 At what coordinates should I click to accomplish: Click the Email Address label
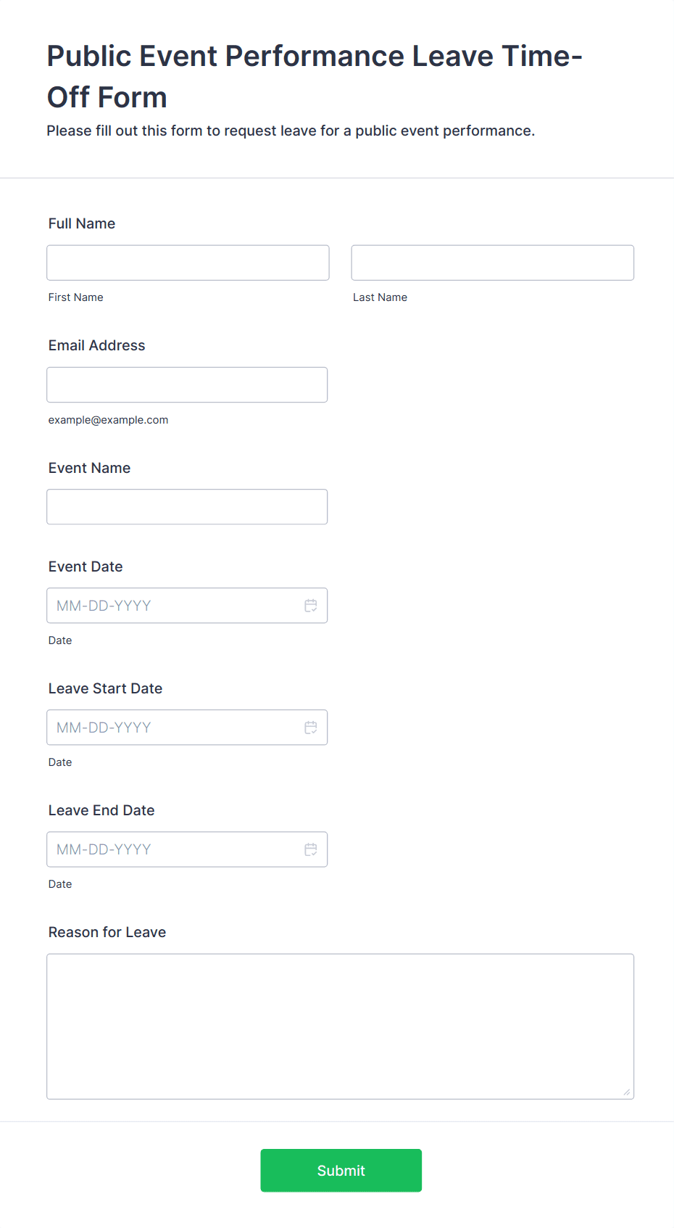coord(97,345)
